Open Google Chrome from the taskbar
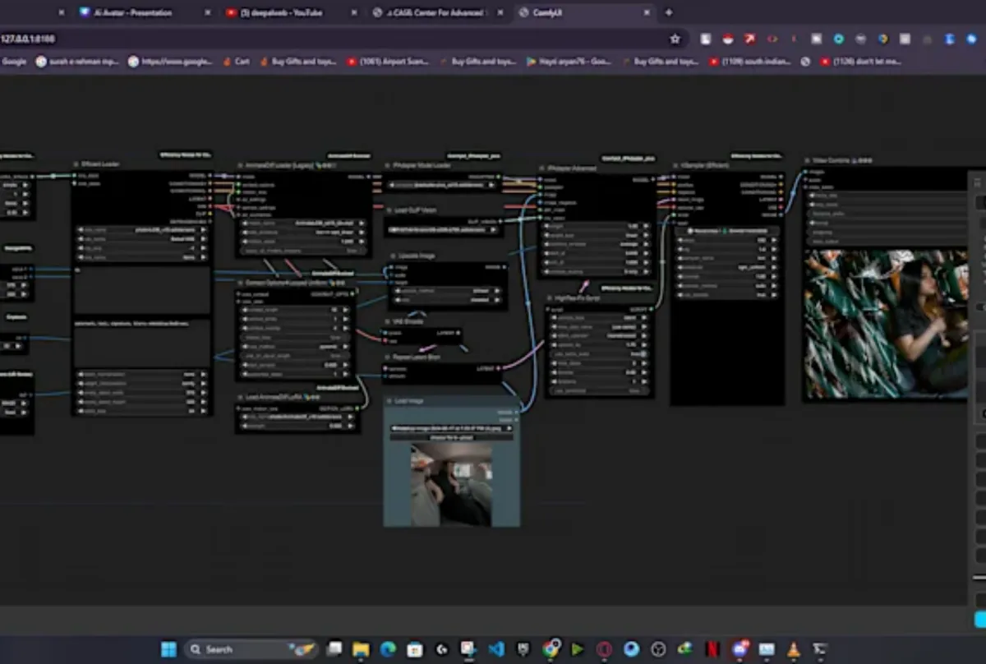986x664 pixels. click(551, 649)
